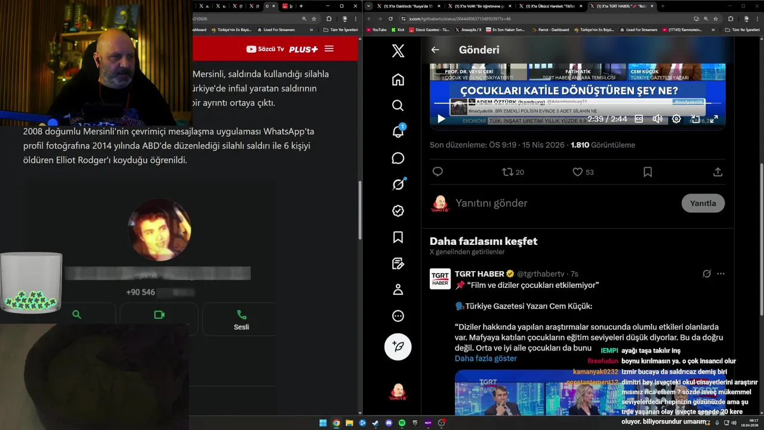
Task: Click the X logo in sidebar
Action: tap(398, 51)
